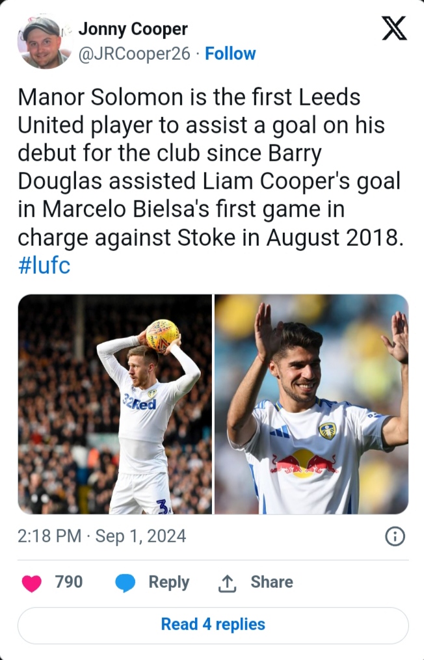Open the Jonny Cooper display name
Viewport: 424px width, 660px height.
click(x=133, y=29)
